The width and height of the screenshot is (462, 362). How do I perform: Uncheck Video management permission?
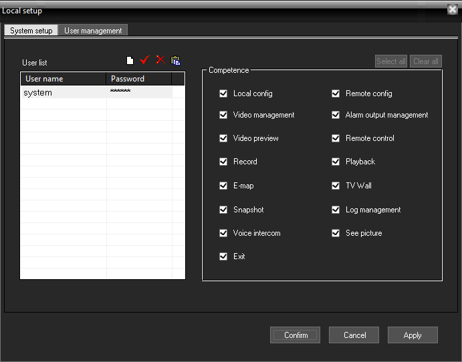pyautogui.click(x=223, y=115)
